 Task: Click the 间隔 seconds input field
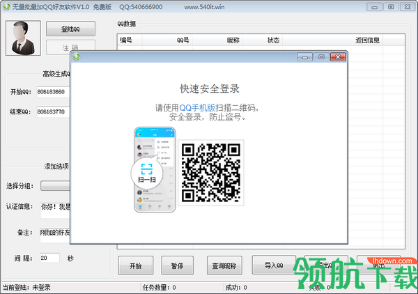tap(50, 258)
